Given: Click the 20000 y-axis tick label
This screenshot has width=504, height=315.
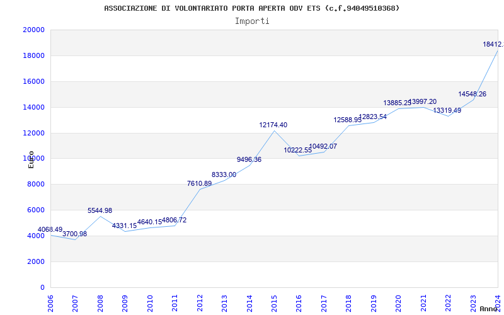Looking at the screenshot, I should click(x=33, y=30).
